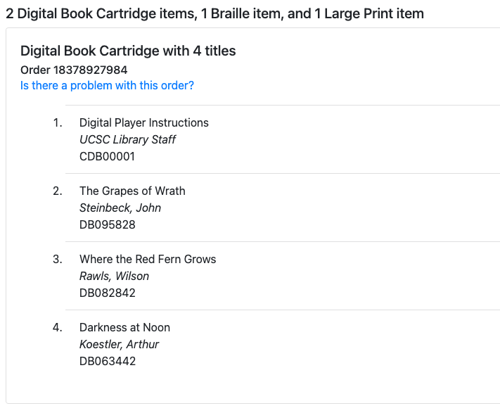Select book code DB082842

(107, 293)
